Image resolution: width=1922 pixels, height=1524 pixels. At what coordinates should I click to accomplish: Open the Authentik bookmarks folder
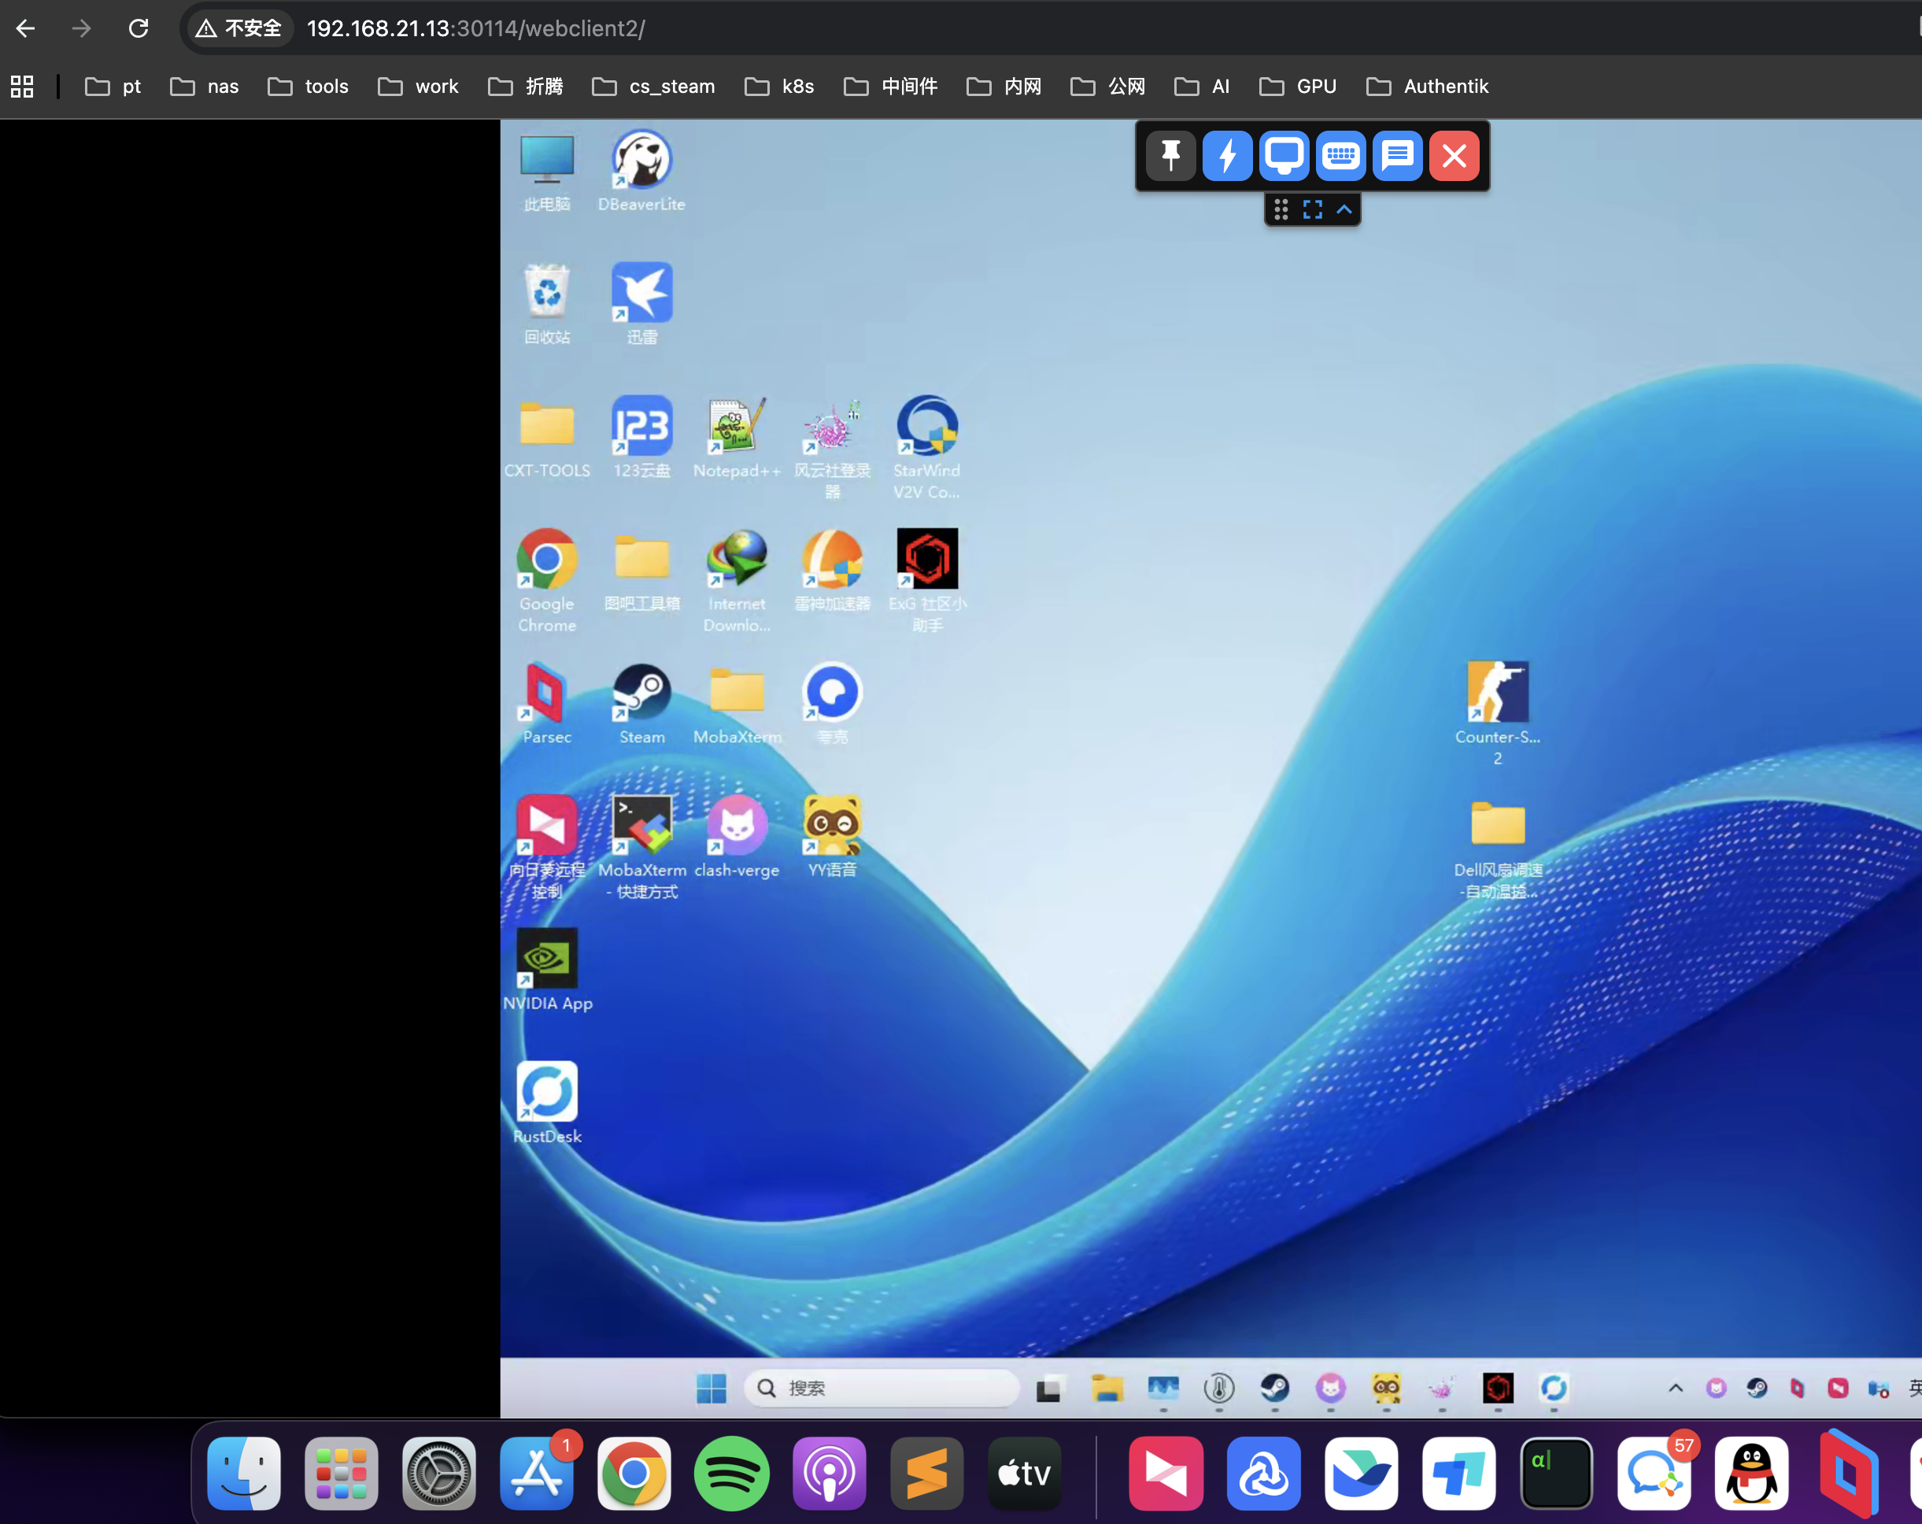pos(1427,87)
